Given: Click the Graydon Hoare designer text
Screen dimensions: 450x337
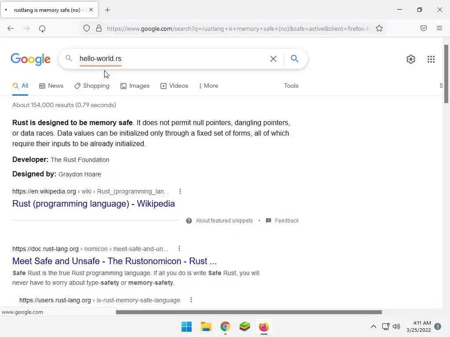Looking at the screenshot, I should tap(80, 174).
